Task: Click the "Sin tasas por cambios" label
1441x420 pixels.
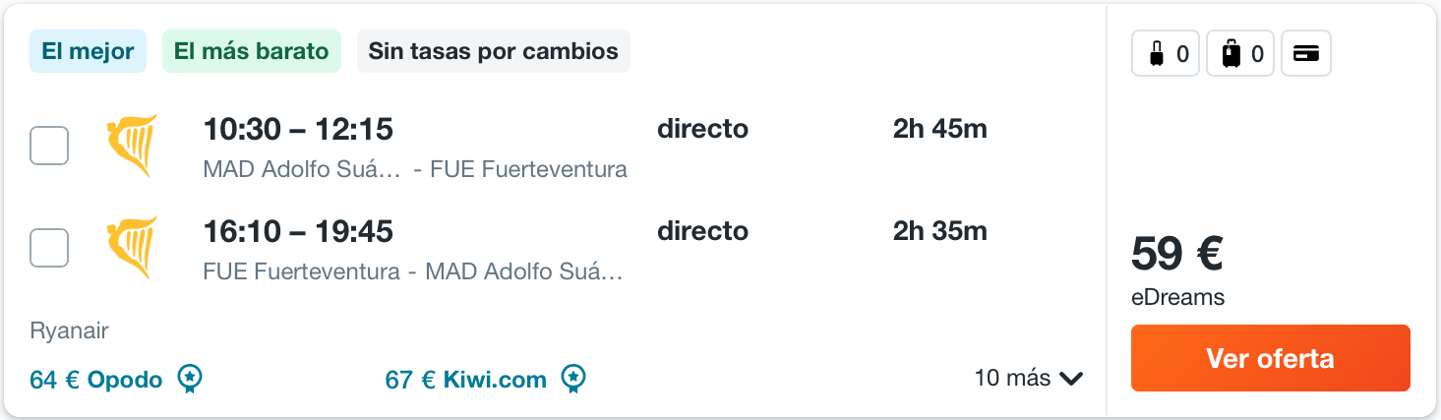Action: (x=494, y=51)
